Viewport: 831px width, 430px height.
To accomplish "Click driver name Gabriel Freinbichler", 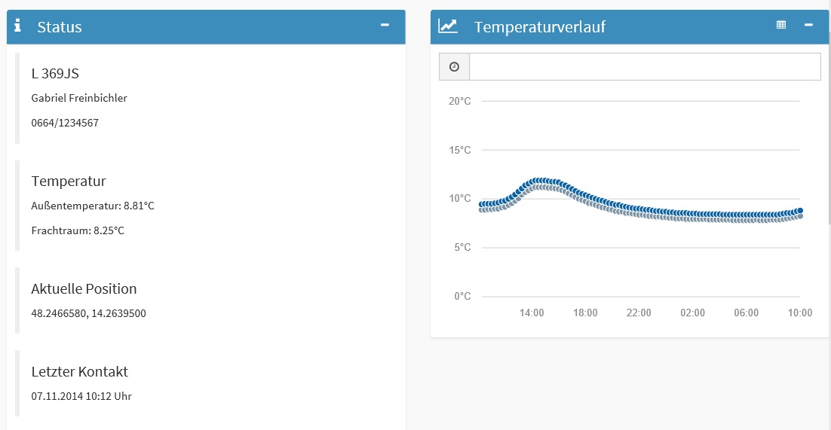I will pos(79,98).
